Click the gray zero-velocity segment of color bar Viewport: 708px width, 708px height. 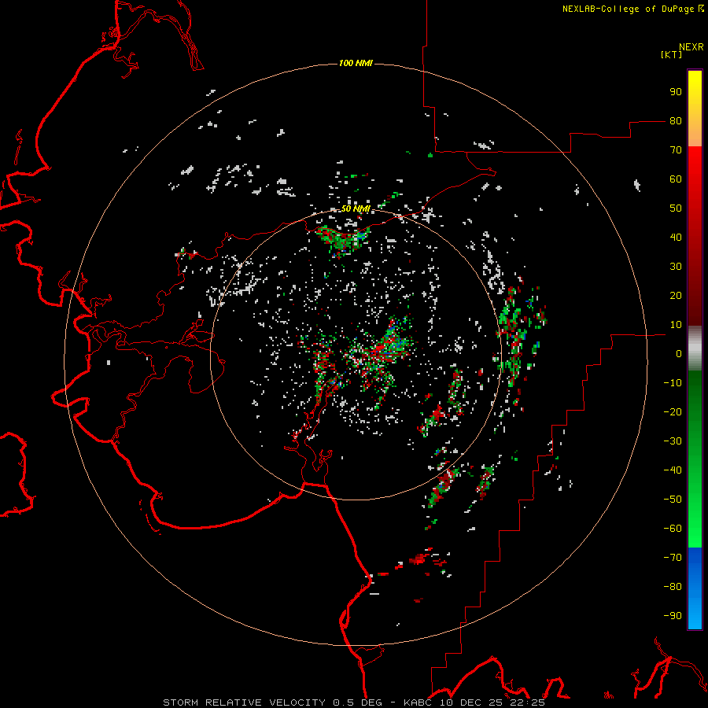(x=695, y=348)
